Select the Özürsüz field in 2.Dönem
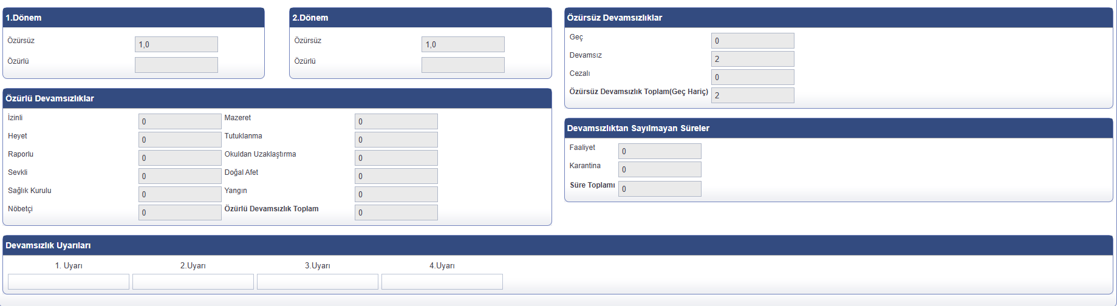 463,44
